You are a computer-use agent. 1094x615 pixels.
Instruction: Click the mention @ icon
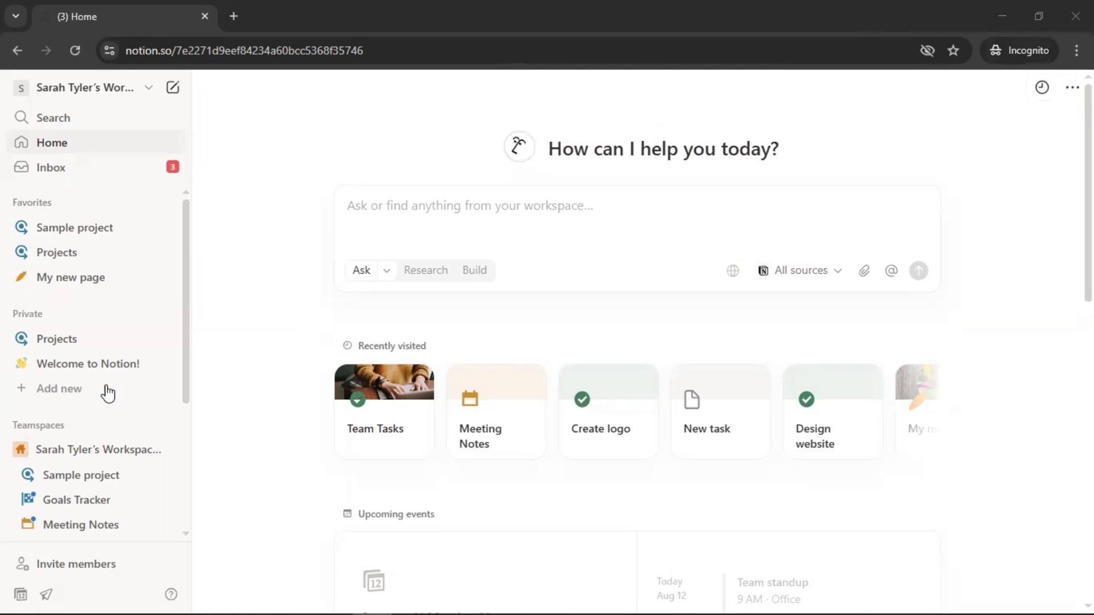click(x=891, y=271)
